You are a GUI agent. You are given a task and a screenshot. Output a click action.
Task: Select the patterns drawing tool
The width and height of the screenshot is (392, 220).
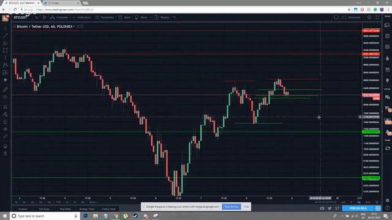[x=6, y=65]
